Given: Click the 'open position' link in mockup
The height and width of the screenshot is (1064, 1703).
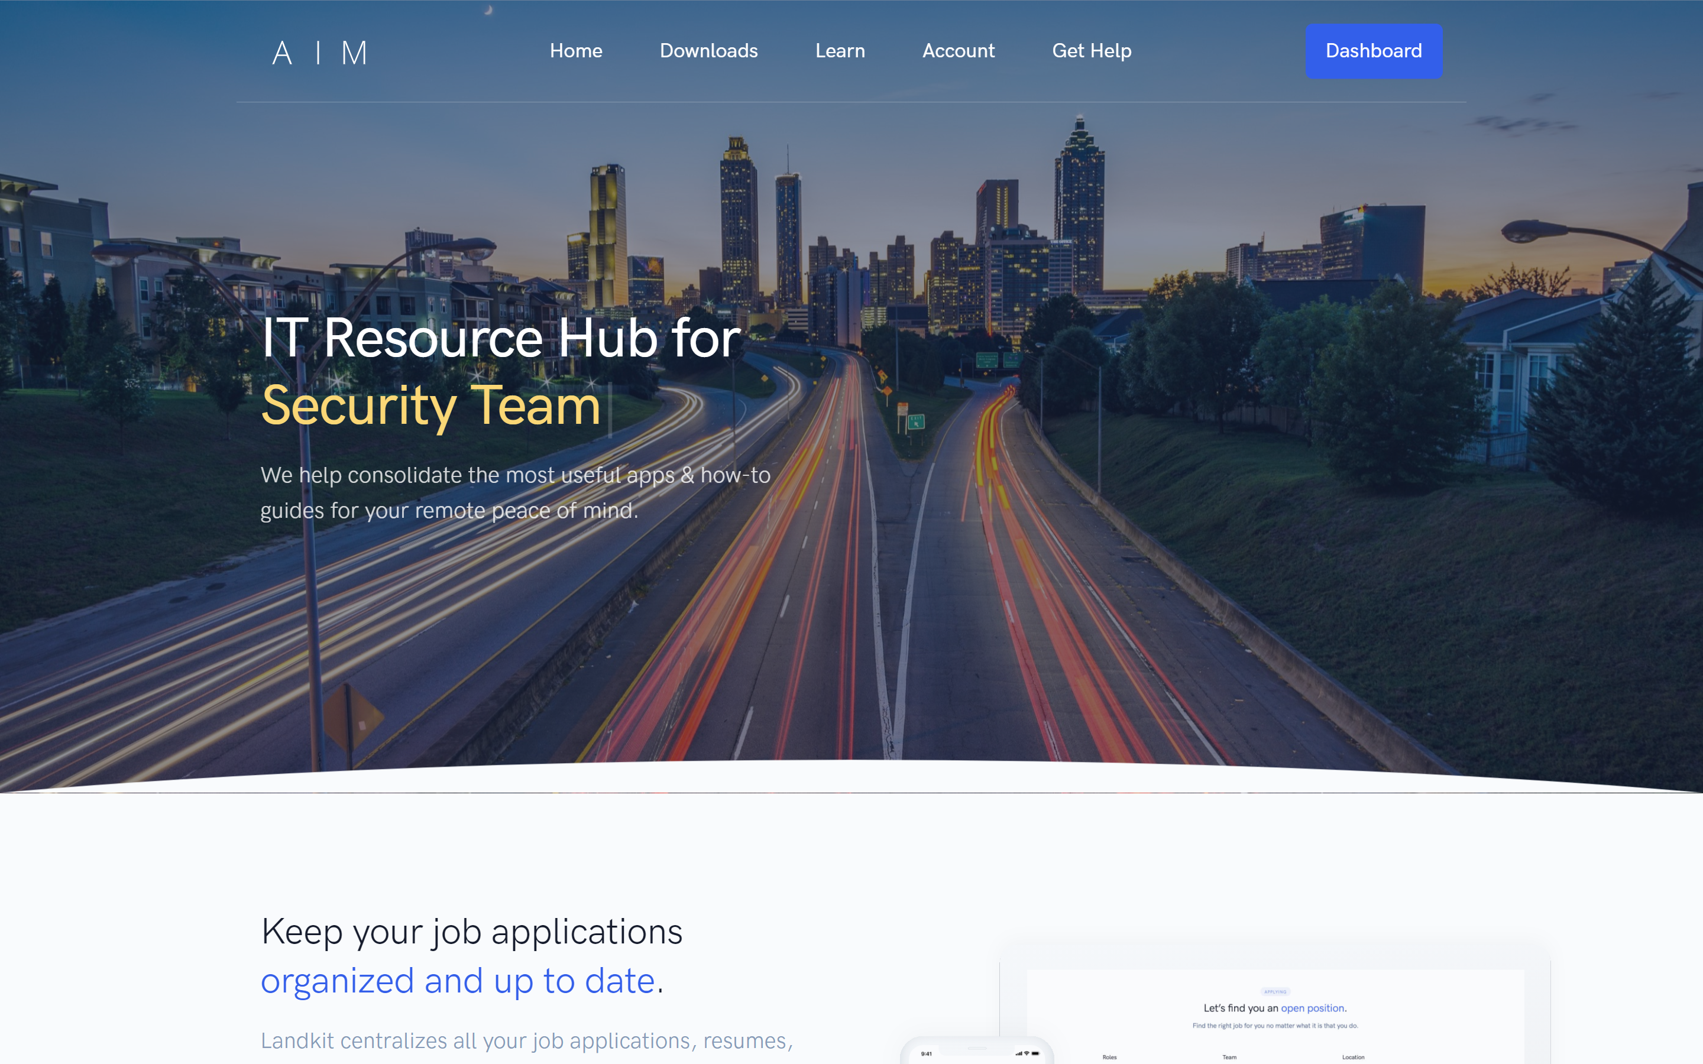Looking at the screenshot, I should [x=1312, y=1008].
